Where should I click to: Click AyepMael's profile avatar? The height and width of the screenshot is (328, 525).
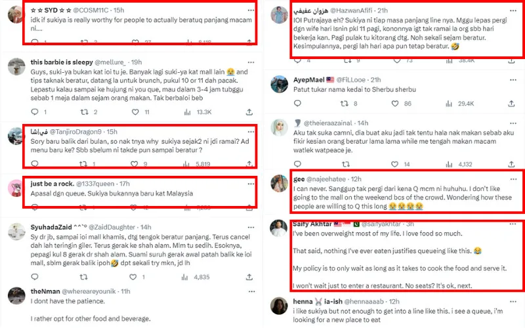click(x=280, y=84)
